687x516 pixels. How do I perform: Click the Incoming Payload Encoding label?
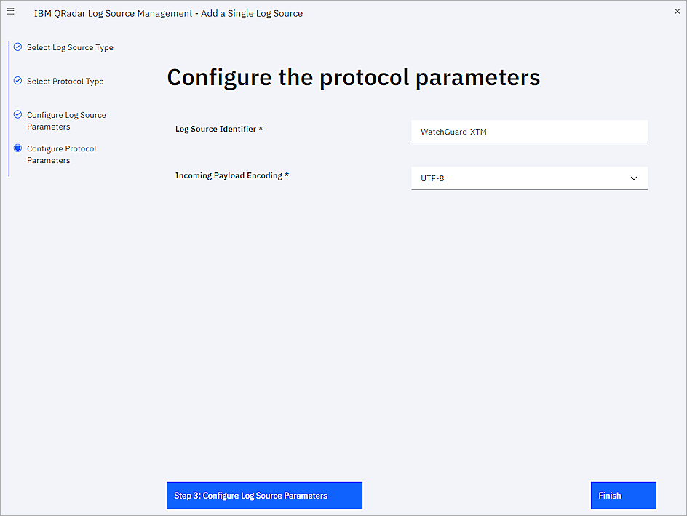click(231, 175)
